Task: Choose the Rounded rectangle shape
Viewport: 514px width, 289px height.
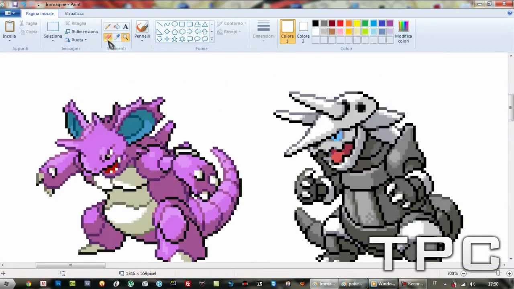Action: click(x=190, y=24)
